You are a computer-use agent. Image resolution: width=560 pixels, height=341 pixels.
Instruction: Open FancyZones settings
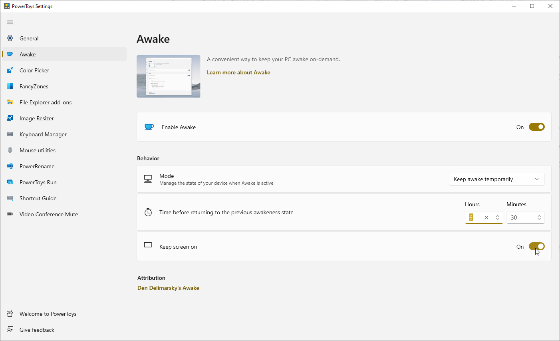point(64,86)
